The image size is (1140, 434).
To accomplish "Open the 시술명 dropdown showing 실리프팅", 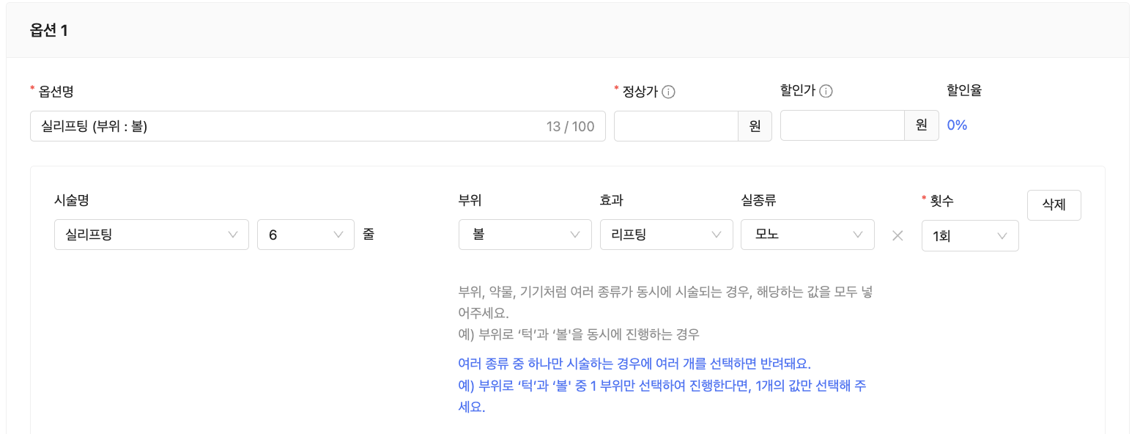I will 151,235.
